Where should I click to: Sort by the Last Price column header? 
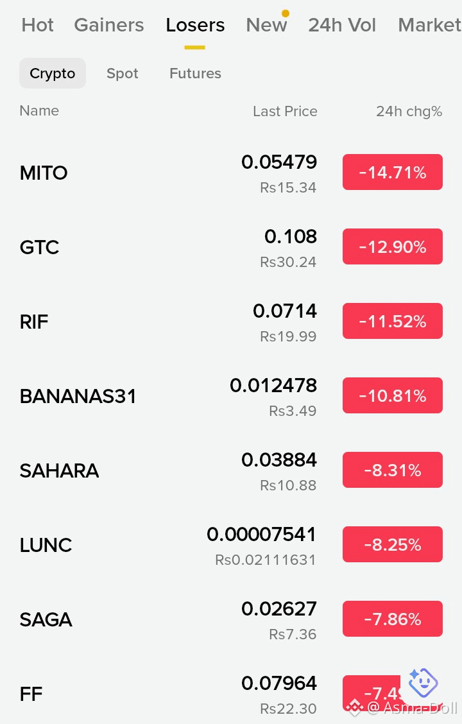pyautogui.click(x=285, y=111)
